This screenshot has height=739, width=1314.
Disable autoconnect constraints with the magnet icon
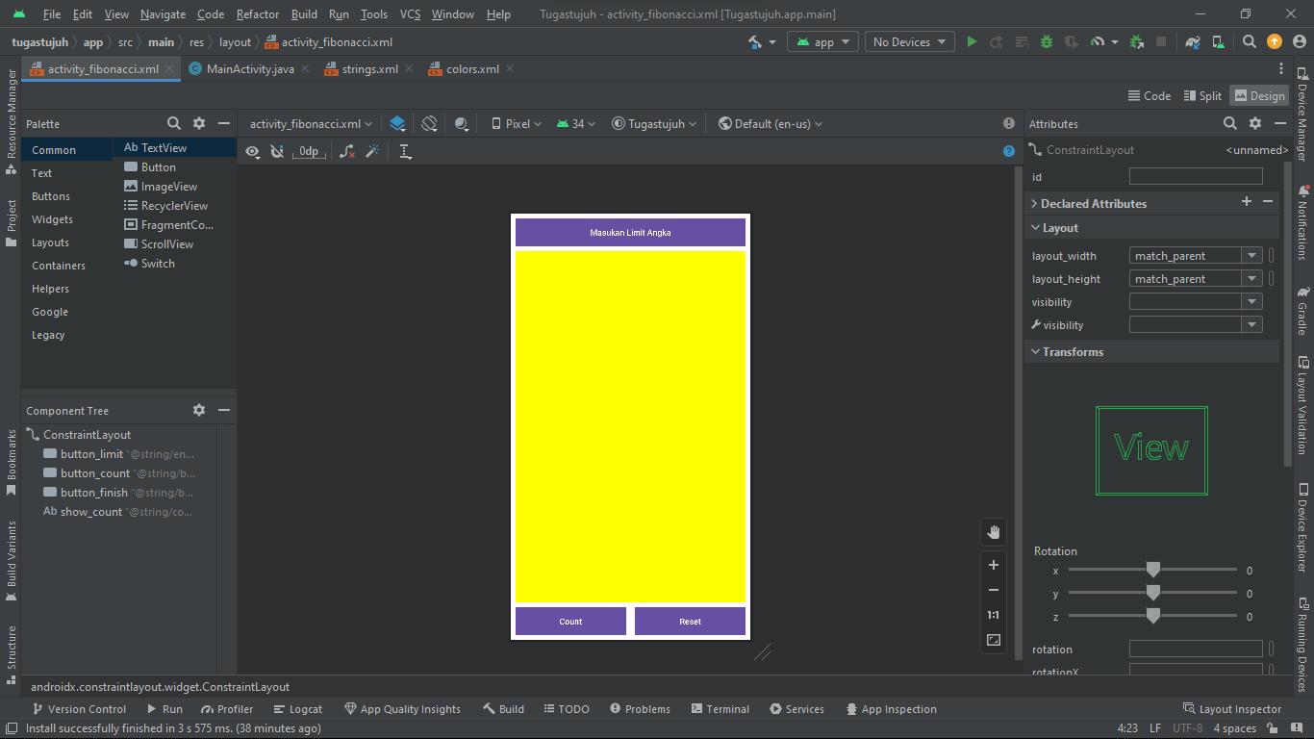pyautogui.click(x=278, y=151)
